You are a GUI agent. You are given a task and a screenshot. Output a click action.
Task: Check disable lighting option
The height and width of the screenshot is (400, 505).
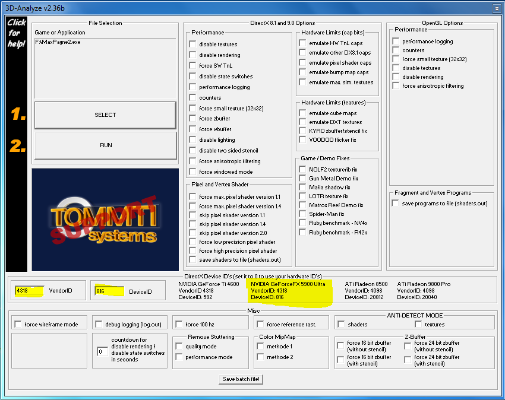[x=192, y=139]
